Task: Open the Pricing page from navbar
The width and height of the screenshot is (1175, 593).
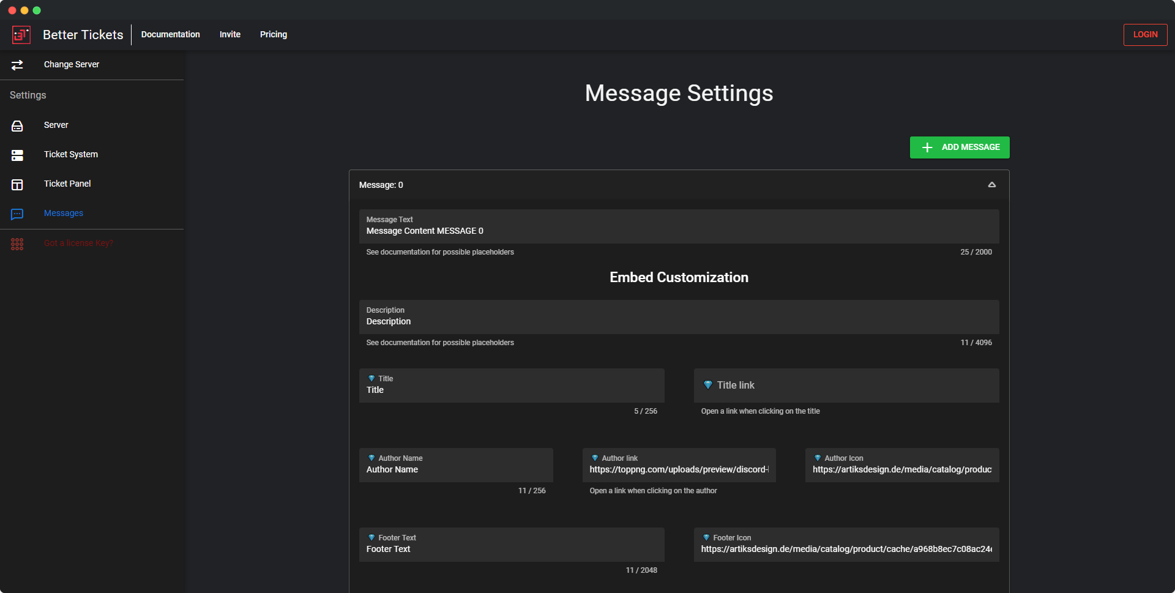Action: click(273, 35)
